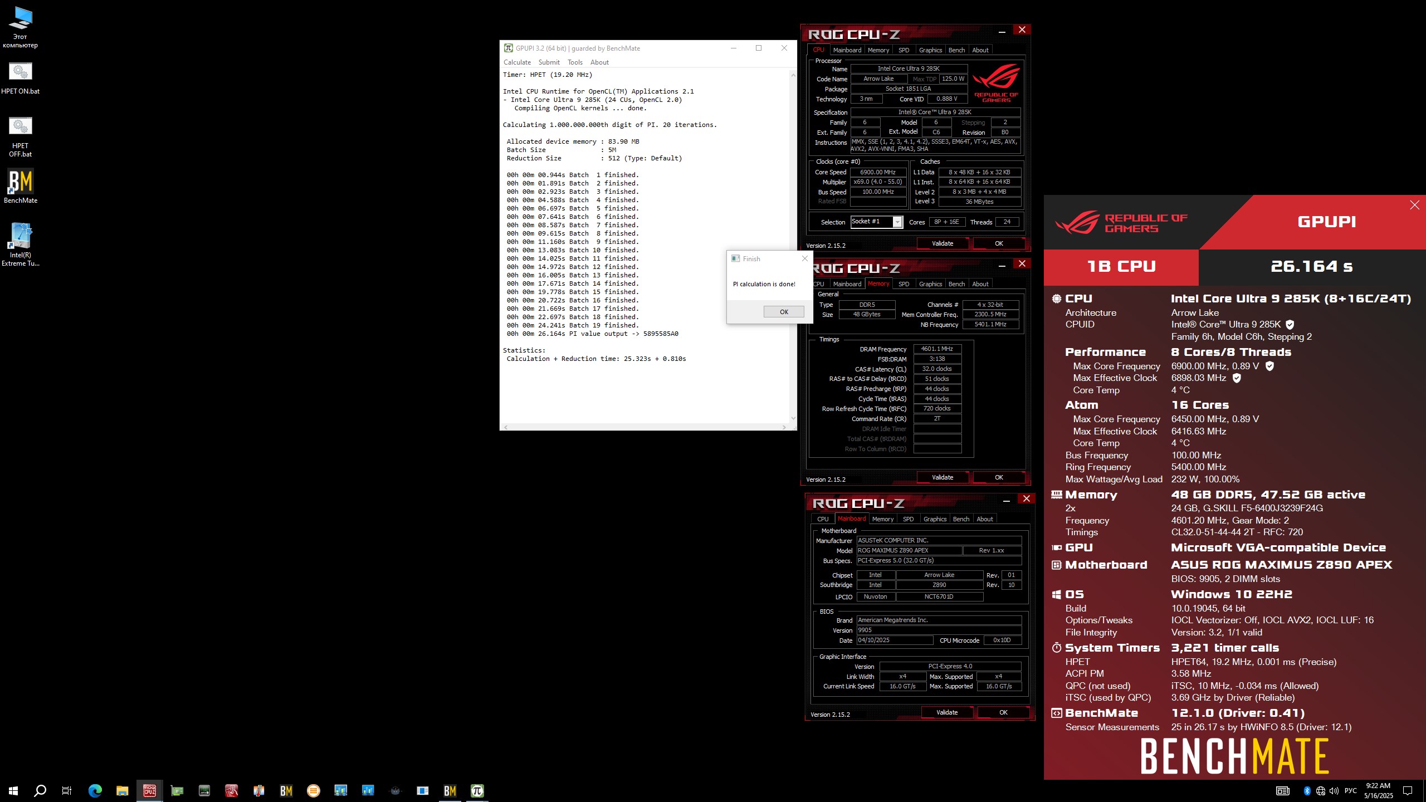Select the BenchMate desktop shortcut
The height and width of the screenshot is (802, 1426).
click(21, 187)
